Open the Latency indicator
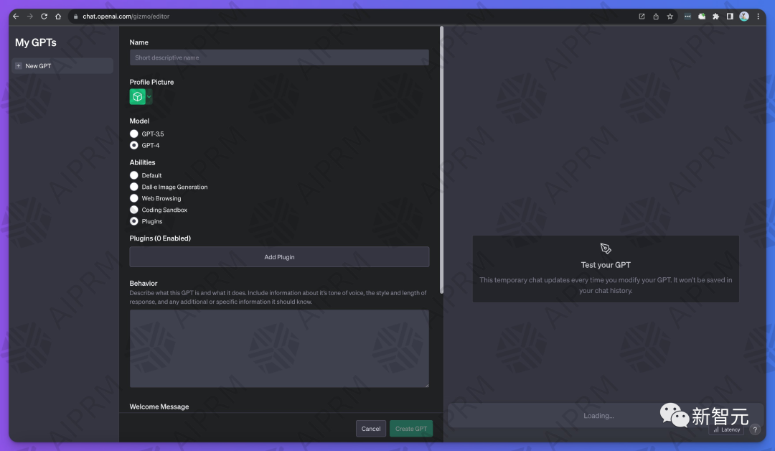 click(726, 429)
